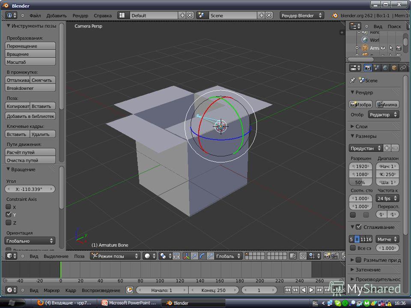This screenshot has width=411, height=308.
Task: Click the Breakdowner button
Action: (30, 88)
